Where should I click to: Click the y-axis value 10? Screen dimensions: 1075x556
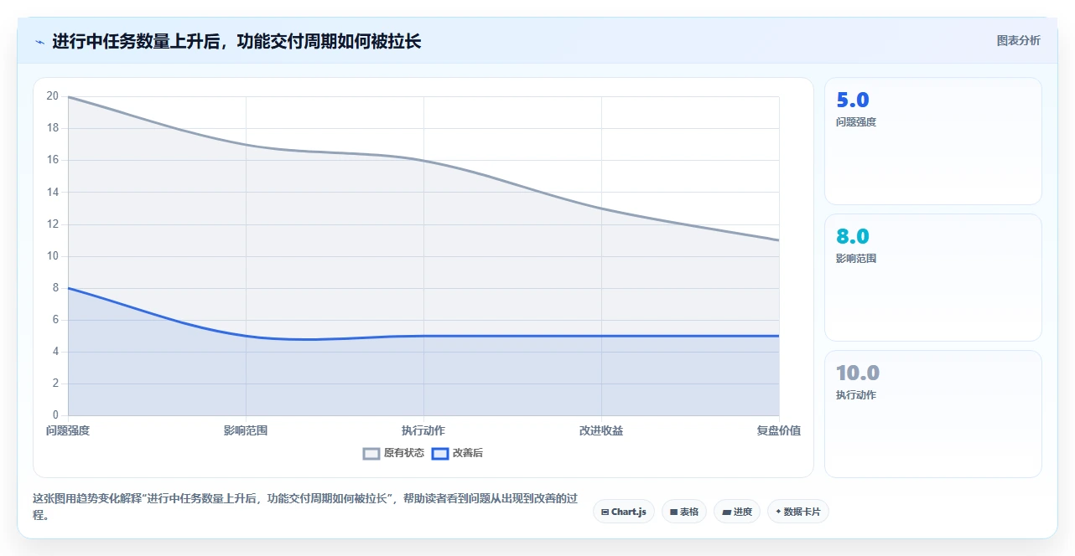click(53, 255)
